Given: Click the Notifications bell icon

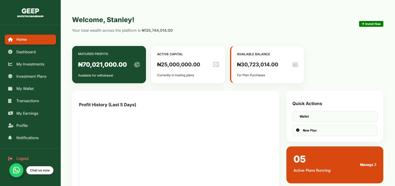Looking at the screenshot, I should 11,138.
